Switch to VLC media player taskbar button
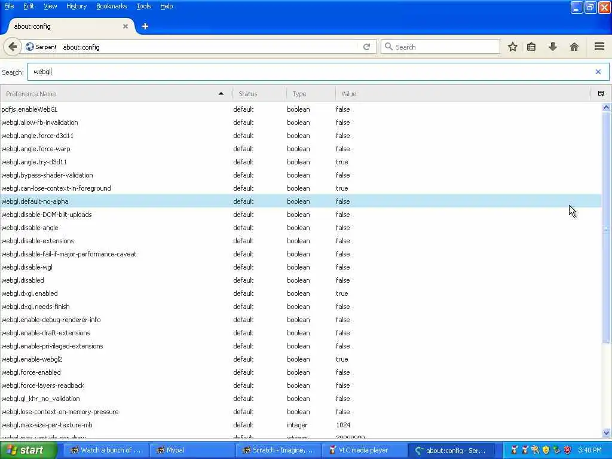This screenshot has height=459, width=612. click(364, 451)
